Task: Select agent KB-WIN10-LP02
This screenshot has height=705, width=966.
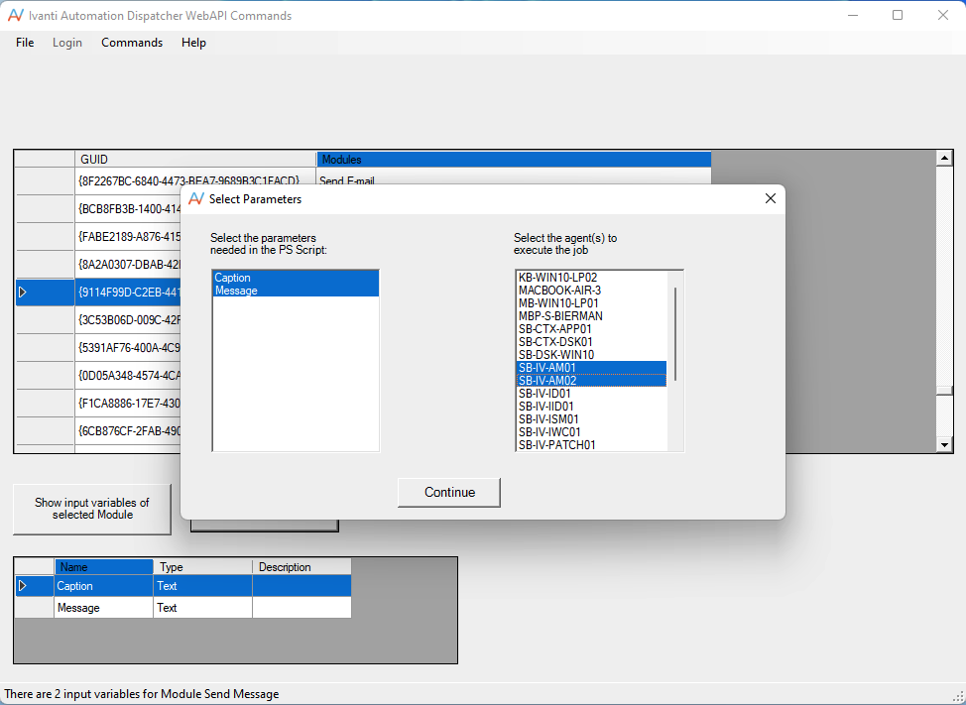Action: [x=591, y=278]
